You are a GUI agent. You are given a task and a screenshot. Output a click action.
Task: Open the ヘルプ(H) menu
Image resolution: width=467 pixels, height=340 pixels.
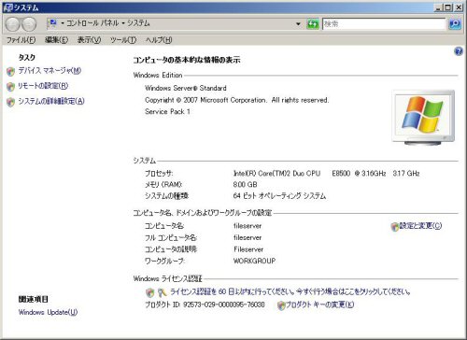(159, 40)
